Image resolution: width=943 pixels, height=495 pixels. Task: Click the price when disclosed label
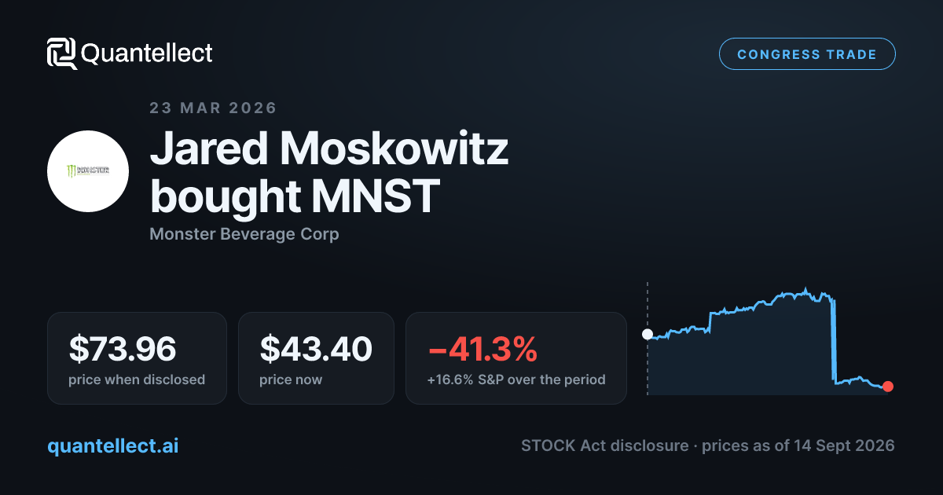pos(137,379)
